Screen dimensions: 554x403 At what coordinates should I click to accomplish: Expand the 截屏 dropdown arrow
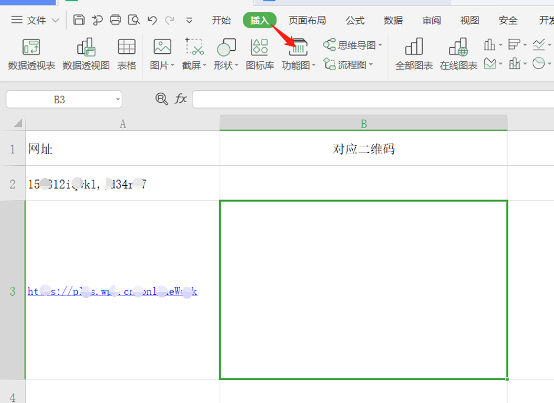(x=204, y=65)
